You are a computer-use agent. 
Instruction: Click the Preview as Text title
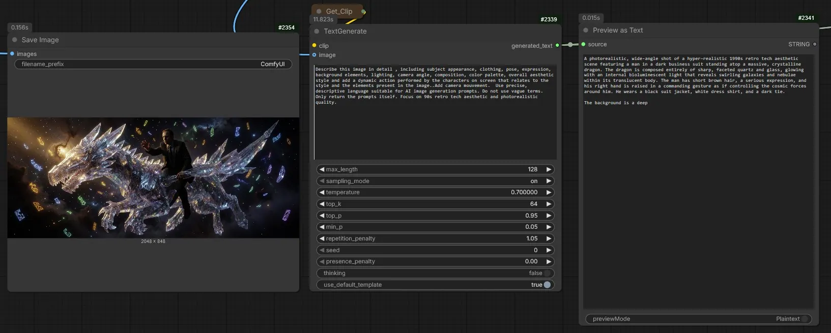pos(618,30)
